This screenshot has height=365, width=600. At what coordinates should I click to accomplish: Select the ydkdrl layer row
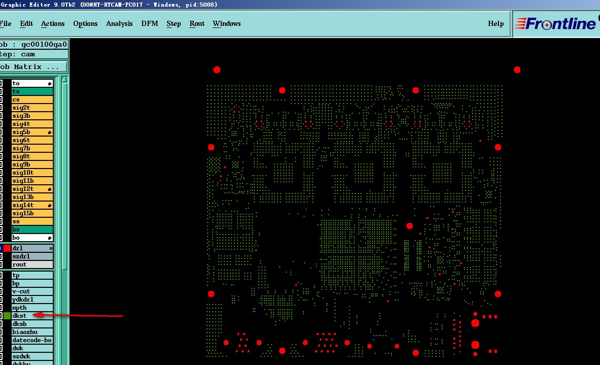pos(32,300)
